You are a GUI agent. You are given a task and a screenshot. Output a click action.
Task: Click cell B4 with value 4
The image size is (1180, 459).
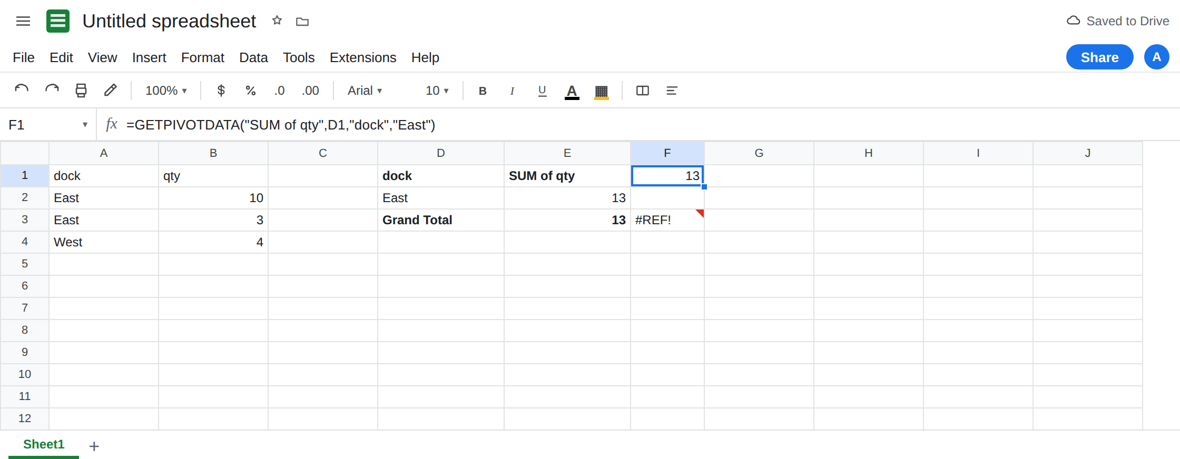click(213, 242)
